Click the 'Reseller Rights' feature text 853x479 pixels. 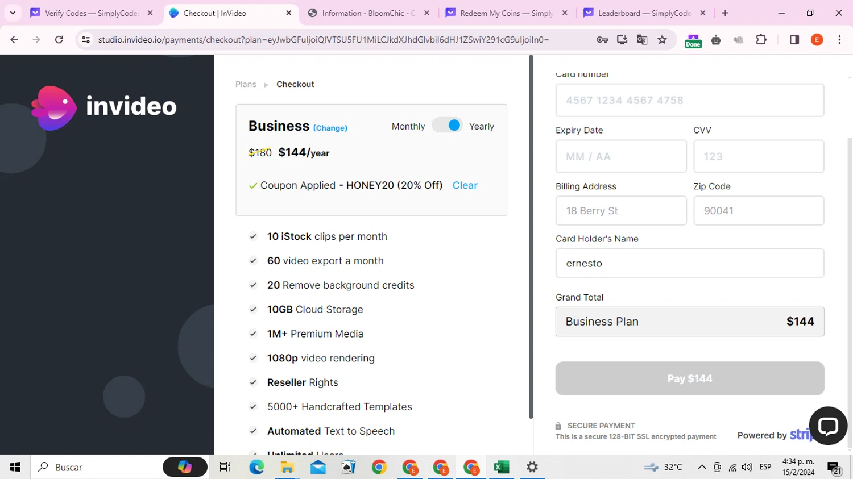[303, 382]
